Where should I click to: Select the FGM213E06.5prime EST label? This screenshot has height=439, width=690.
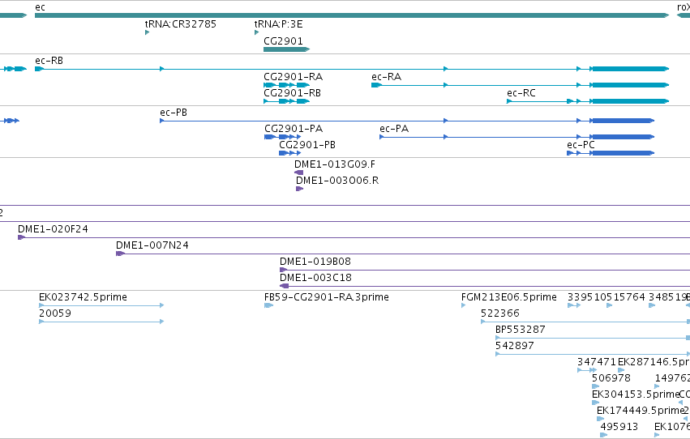508,297
